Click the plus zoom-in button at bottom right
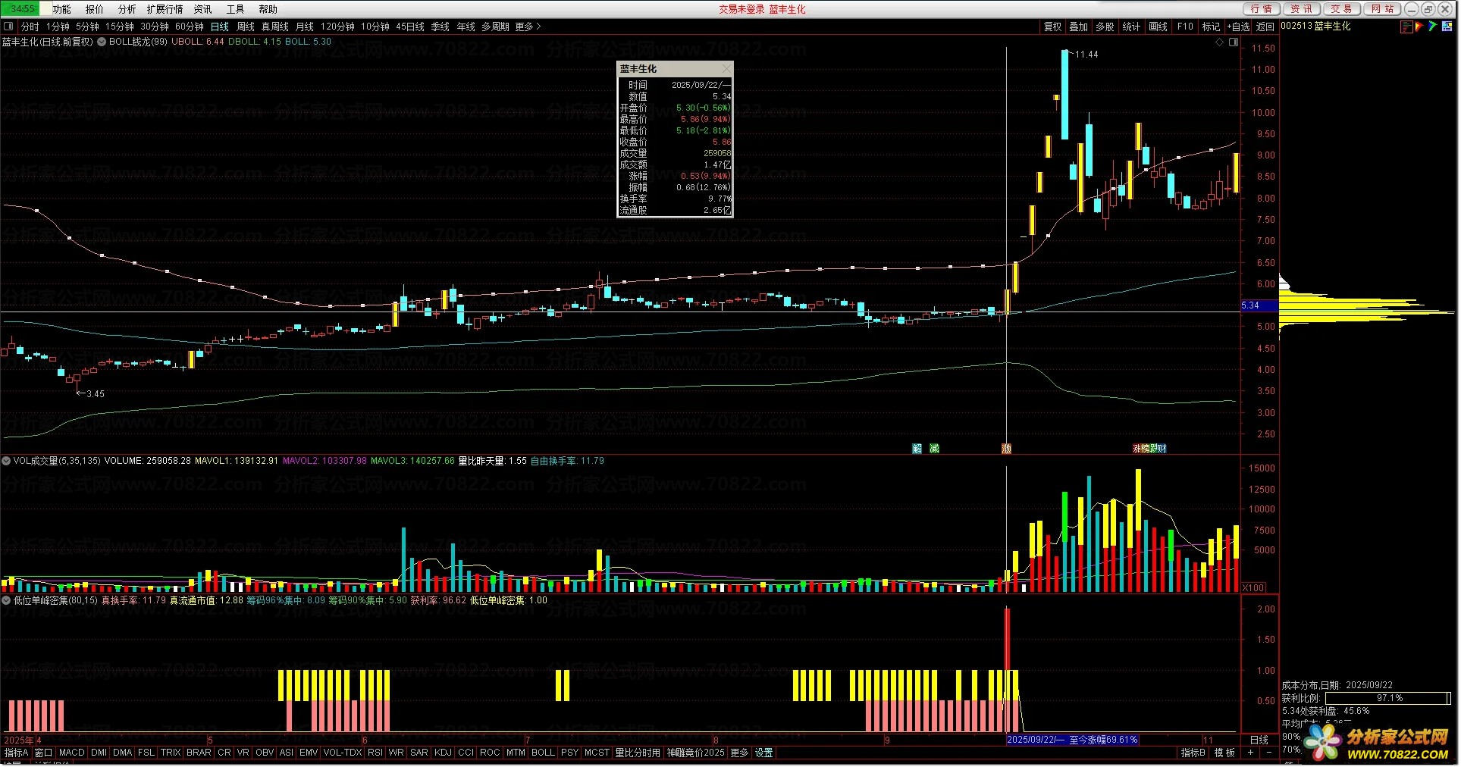The height and width of the screenshot is (767, 1461). pos(1250,753)
